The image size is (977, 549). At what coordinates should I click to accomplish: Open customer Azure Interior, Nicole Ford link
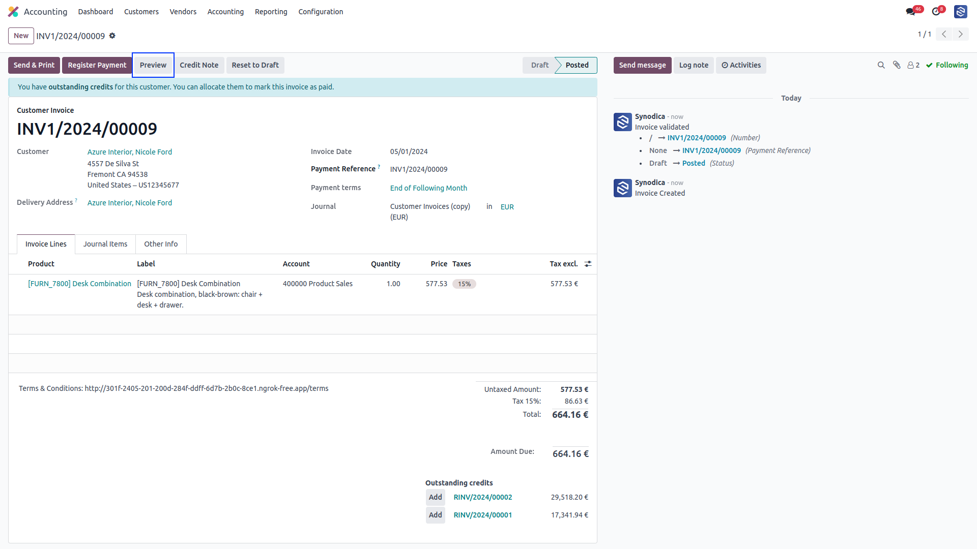[x=130, y=152]
